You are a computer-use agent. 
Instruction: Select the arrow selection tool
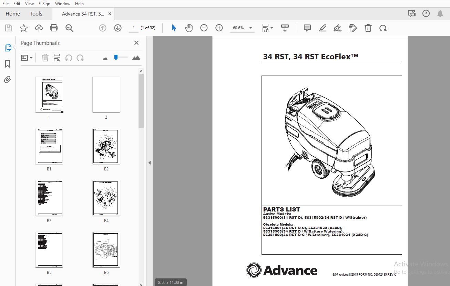[x=174, y=28]
